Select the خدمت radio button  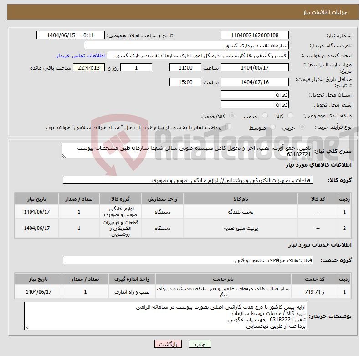[x=265, y=116]
